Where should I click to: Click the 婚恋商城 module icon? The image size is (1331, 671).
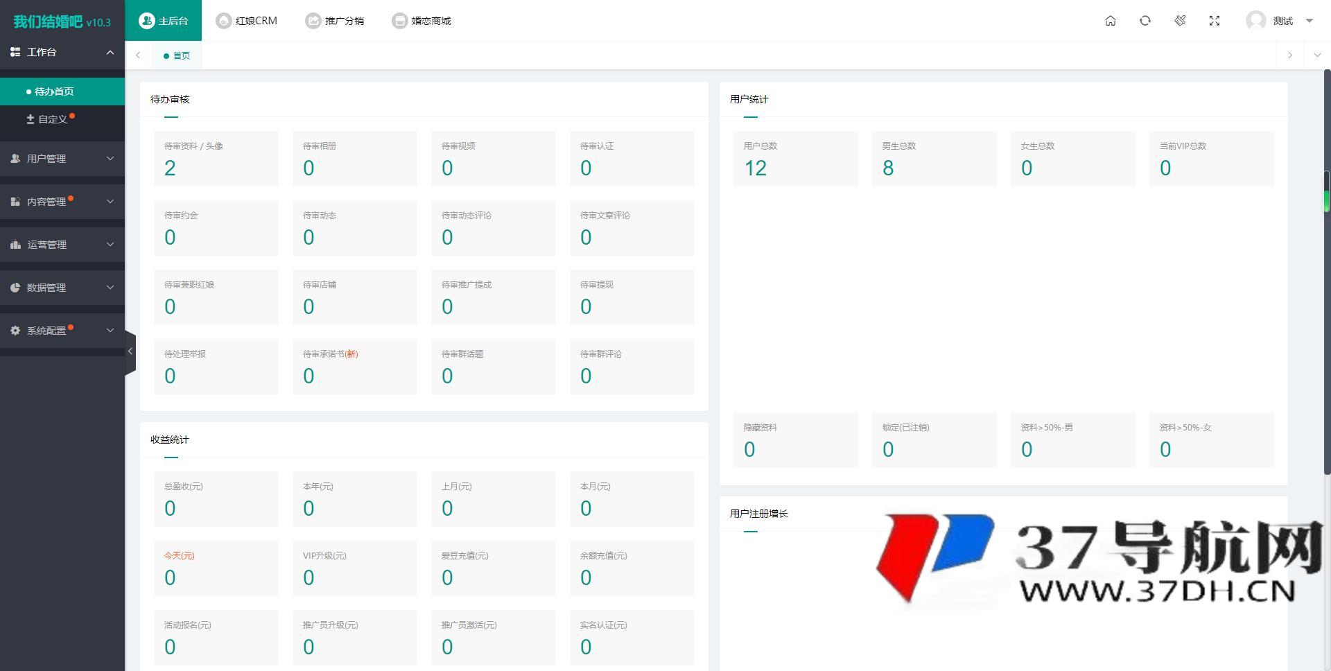click(x=399, y=21)
